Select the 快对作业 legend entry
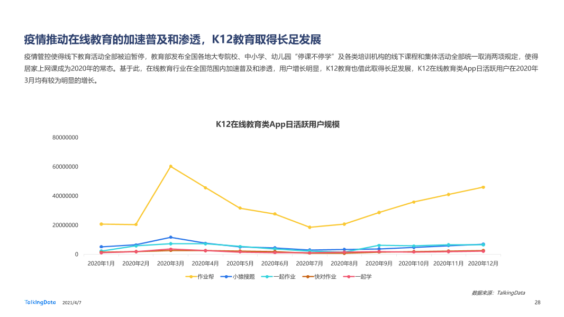 coord(320,277)
